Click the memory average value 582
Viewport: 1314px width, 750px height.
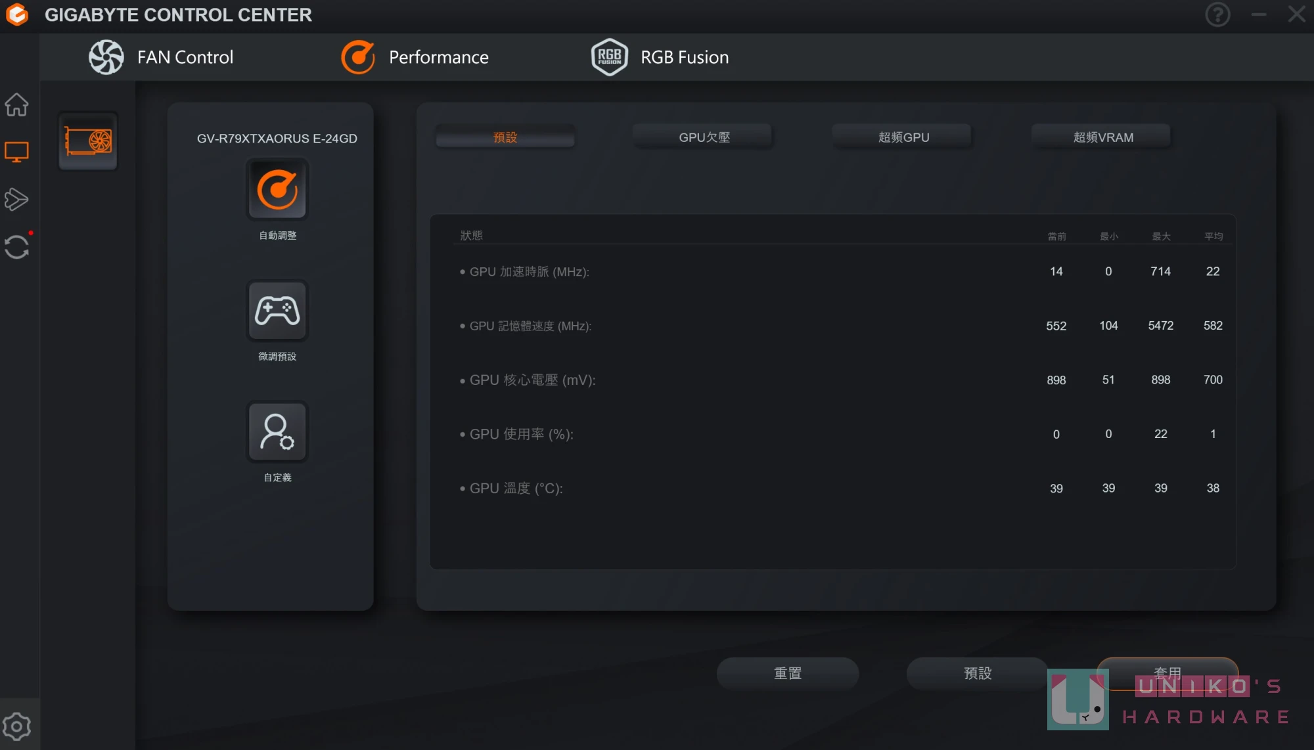coord(1213,326)
